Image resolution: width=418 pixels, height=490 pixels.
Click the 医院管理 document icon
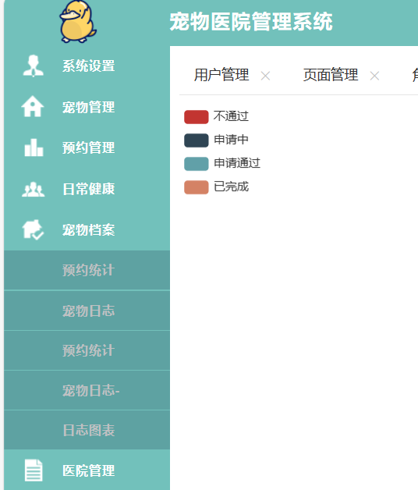click(x=34, y=470)
